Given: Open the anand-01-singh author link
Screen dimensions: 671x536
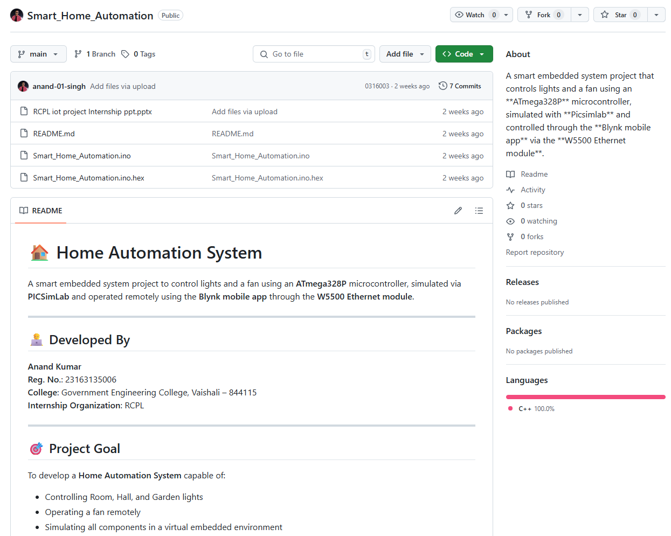Looking at the screenshot, I should click(59, 86).
